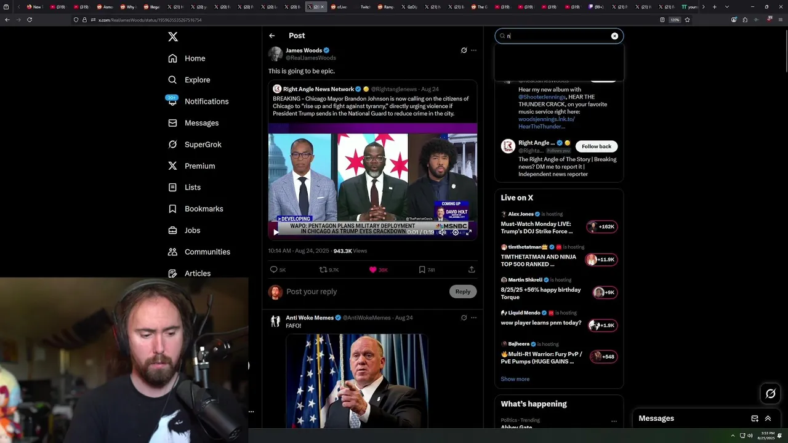Open Messages in sidebar

pyautogui.click(x=193, y=123)
